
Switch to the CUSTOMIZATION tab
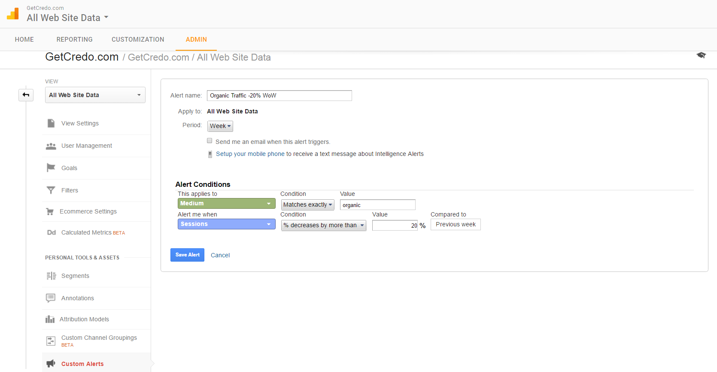tap(138, 40)
